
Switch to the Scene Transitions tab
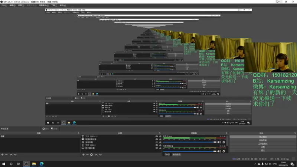[176, 154]
